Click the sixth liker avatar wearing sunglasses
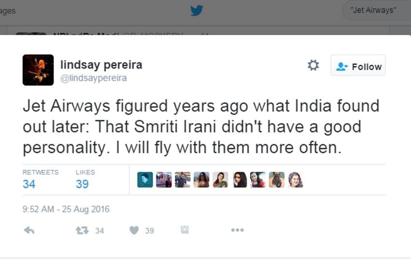Image resolution: width=411 pixels, height=259 pixels. (x=240, y=180)
